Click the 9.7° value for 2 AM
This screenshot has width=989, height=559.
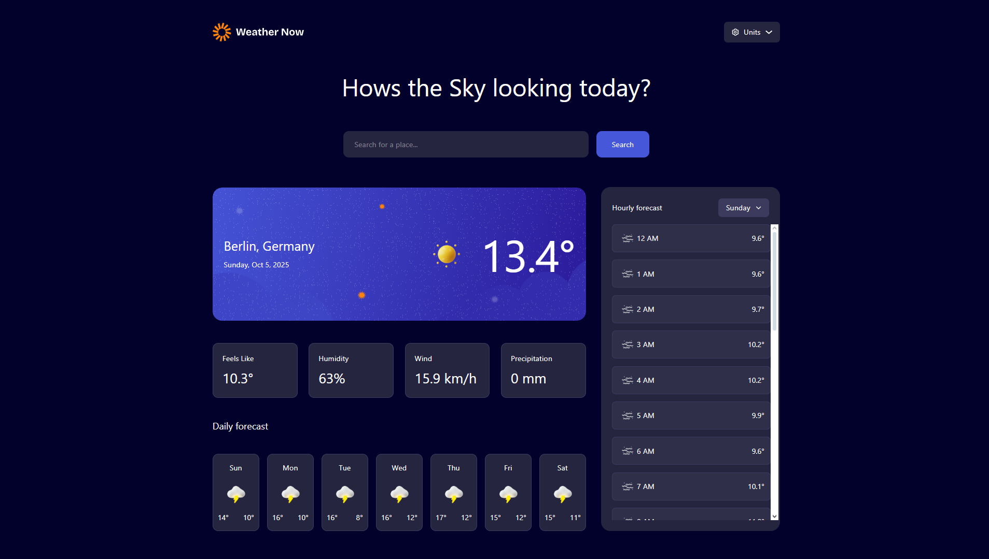(x=758, y=309)
